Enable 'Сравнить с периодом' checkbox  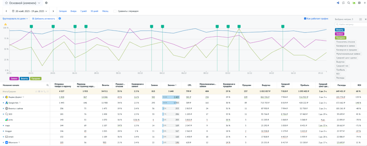pos(115,11)
